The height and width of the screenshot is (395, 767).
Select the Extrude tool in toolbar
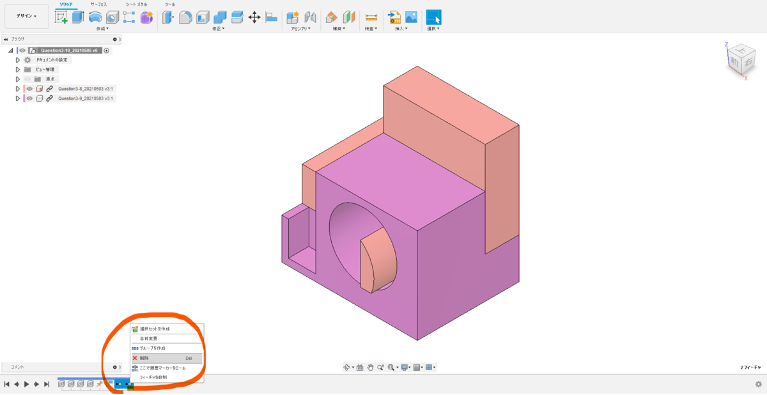pos(78,17)
